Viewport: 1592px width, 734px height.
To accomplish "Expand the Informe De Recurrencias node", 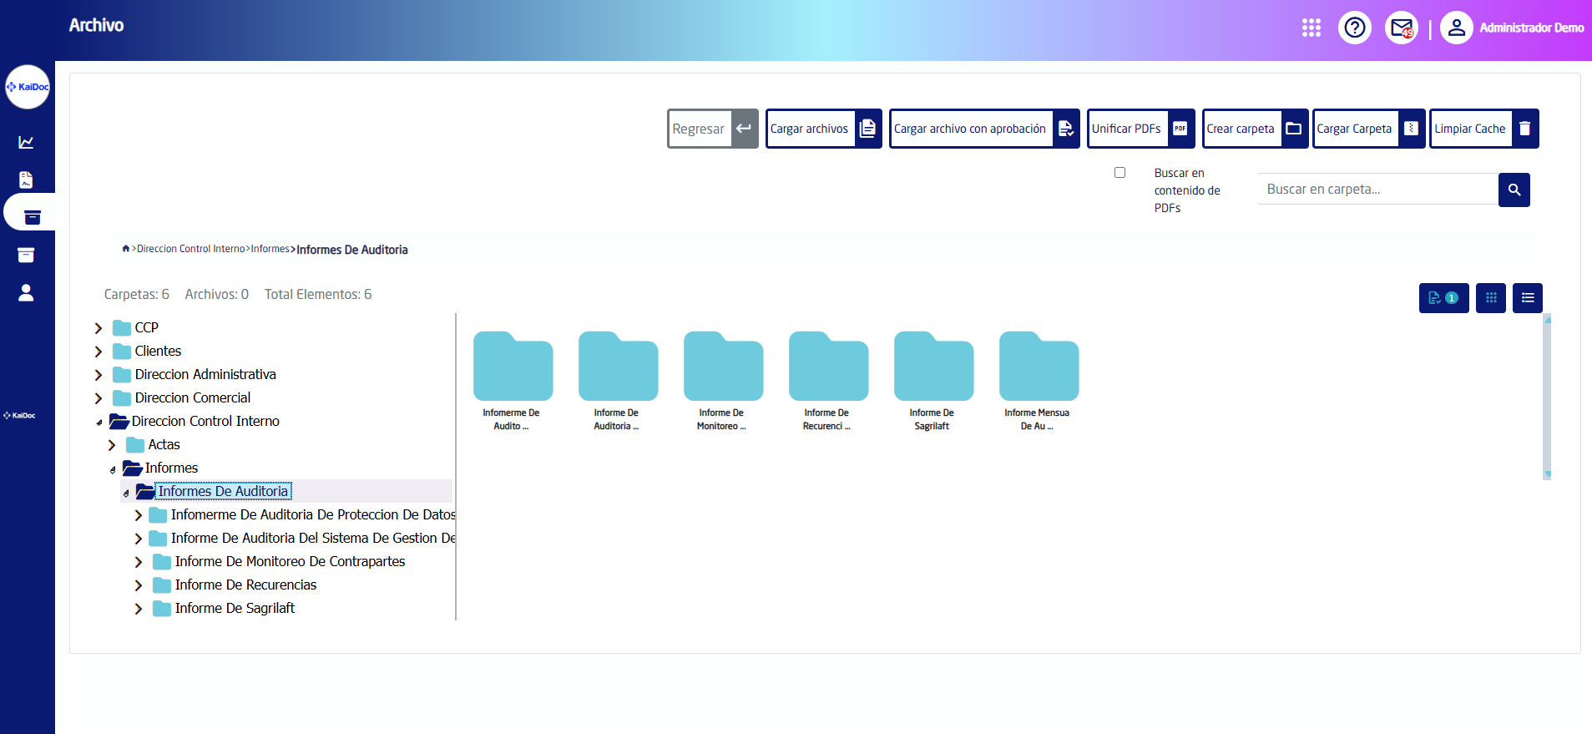I will 139,585.
